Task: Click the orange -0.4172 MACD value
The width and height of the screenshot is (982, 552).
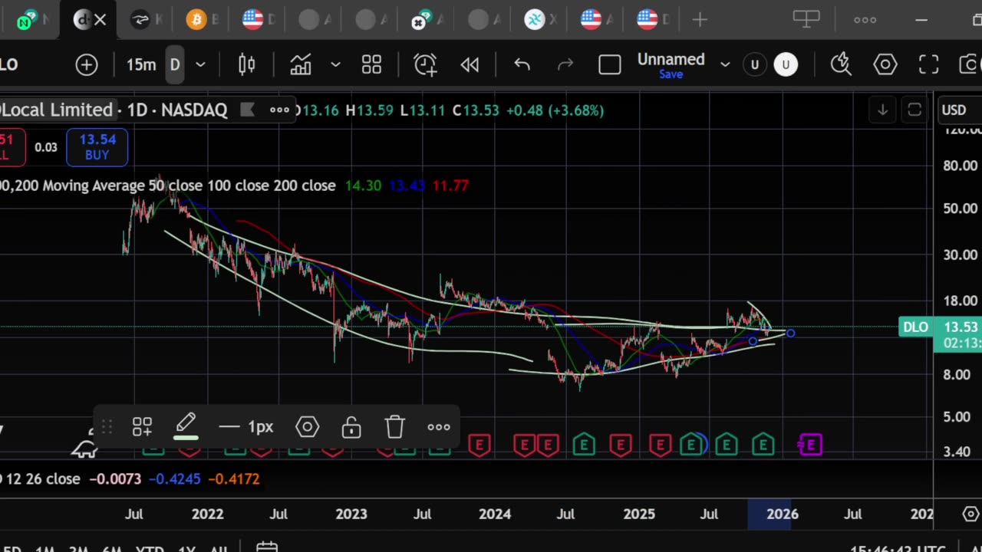Action: coord(234,479)
